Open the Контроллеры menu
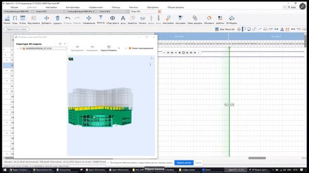309x173 pixels. point(73,7)
